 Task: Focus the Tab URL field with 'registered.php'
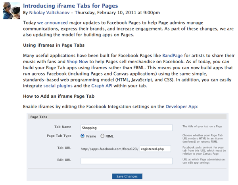(155, 149)
